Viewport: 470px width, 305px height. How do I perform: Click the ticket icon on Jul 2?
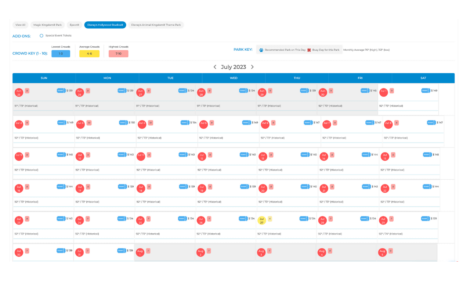tap(62, 122)
